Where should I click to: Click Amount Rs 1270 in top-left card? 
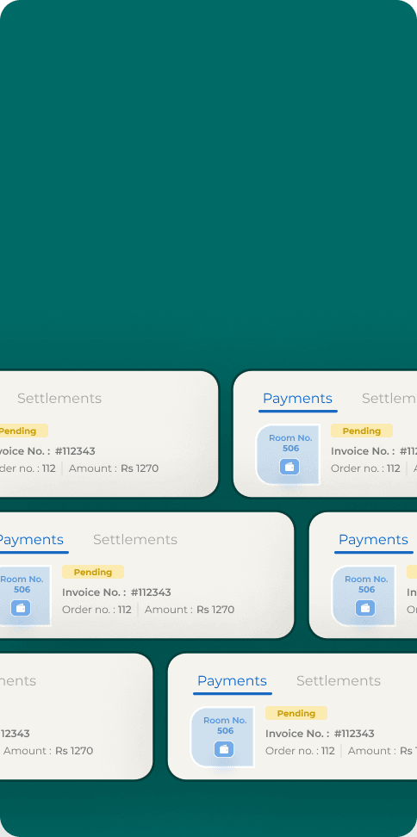pyautogui.click(x=114, y=468)
